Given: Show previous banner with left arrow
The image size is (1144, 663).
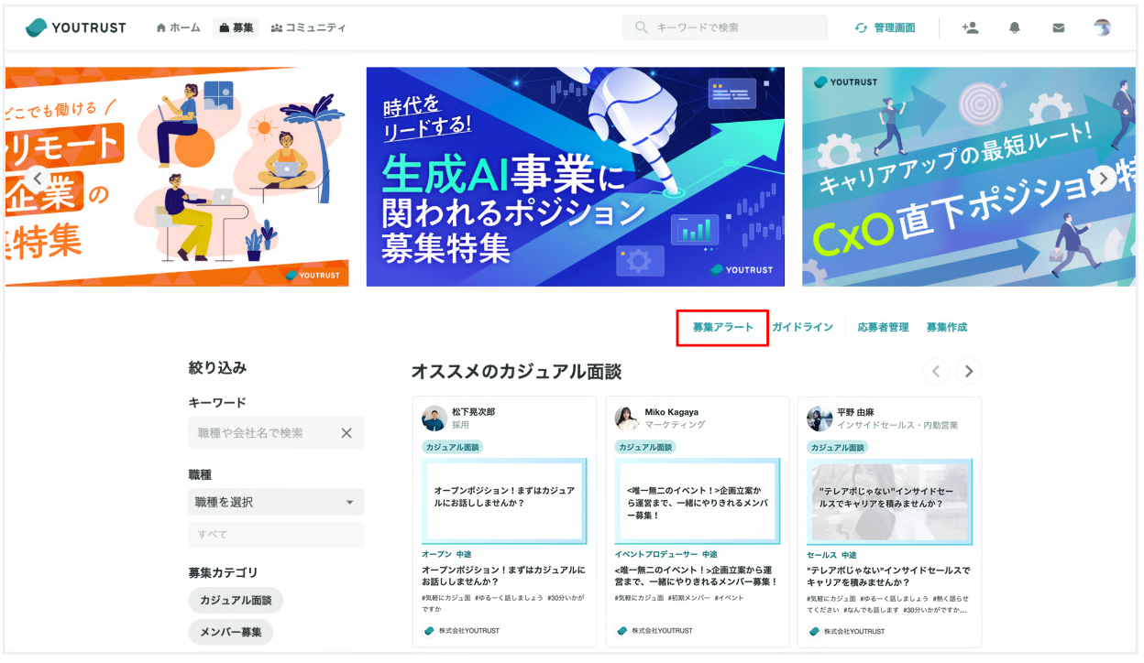Looking at the screenshot, I should (x=38, y=178).
